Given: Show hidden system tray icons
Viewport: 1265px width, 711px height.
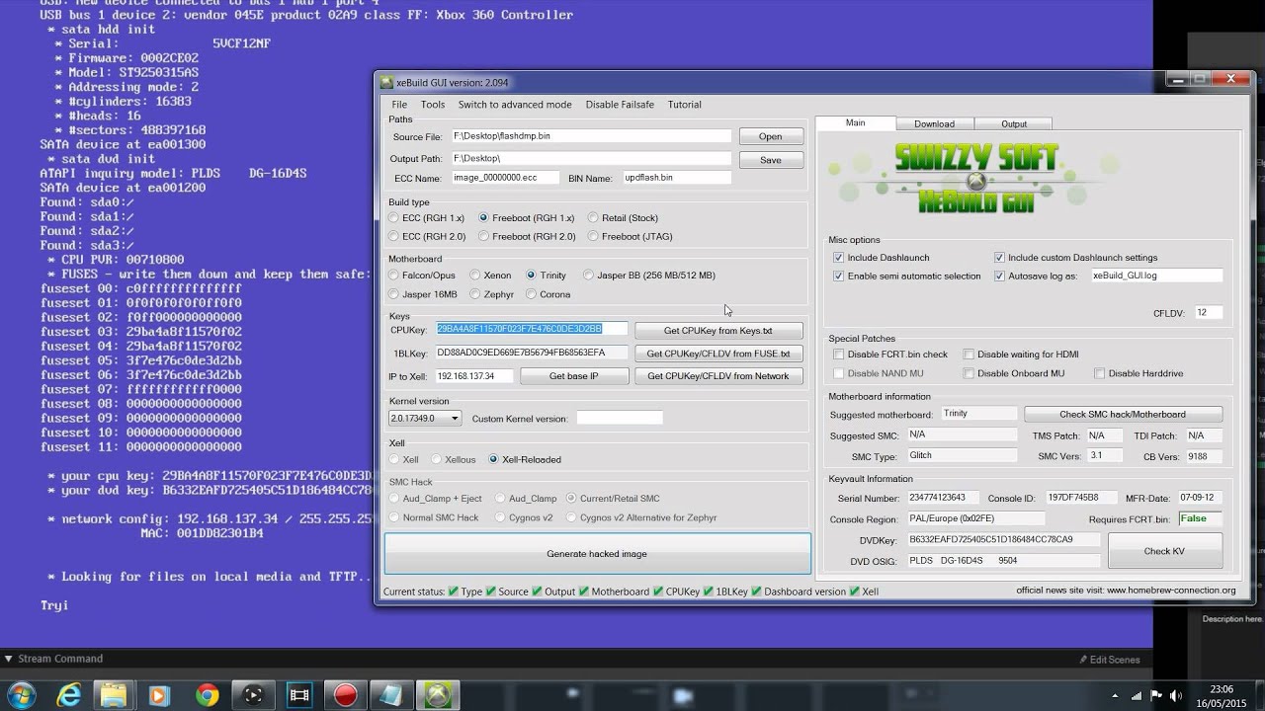Looking at the screenshot, I should pyautogui.click(x=1116, y=695).
